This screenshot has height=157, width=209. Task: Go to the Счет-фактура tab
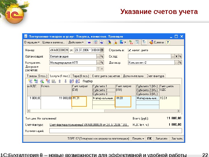[x=155, y=76]
